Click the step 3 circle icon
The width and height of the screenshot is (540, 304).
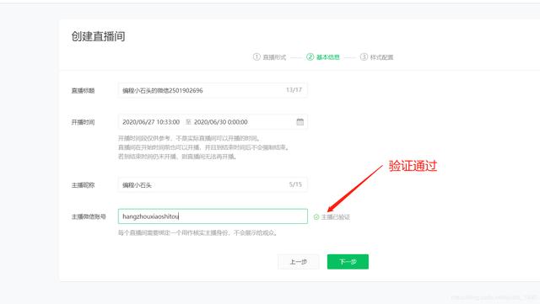(x=364, y=56)
